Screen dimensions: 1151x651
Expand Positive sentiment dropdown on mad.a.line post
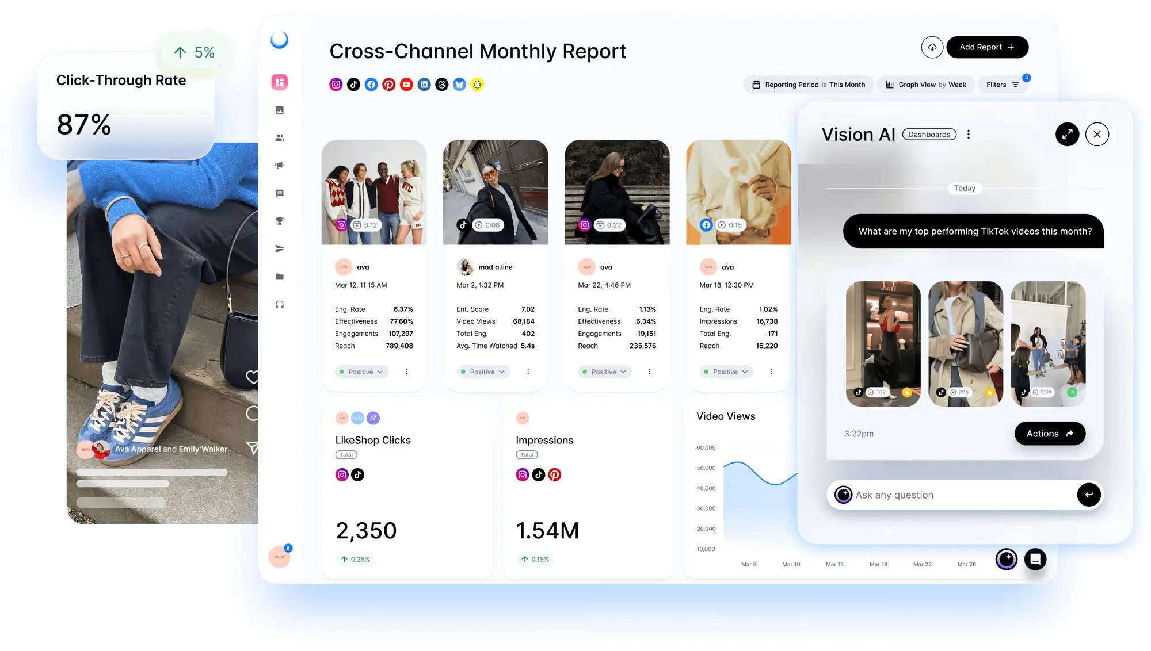[x=483, y=372]
